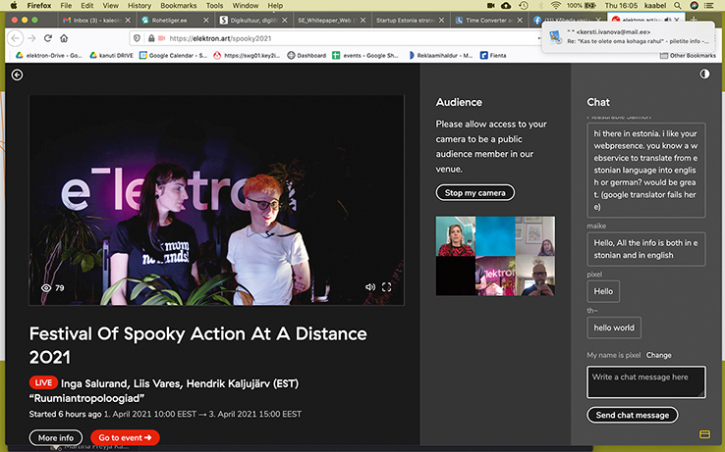The image size is (725, 452).
Task: Open Fienta bookmark
Action: (493, 56)
